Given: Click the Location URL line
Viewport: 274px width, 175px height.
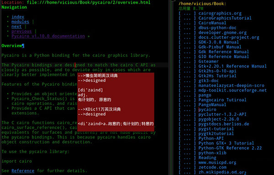Looking at the screenshot, I should (x=76, y=2).
